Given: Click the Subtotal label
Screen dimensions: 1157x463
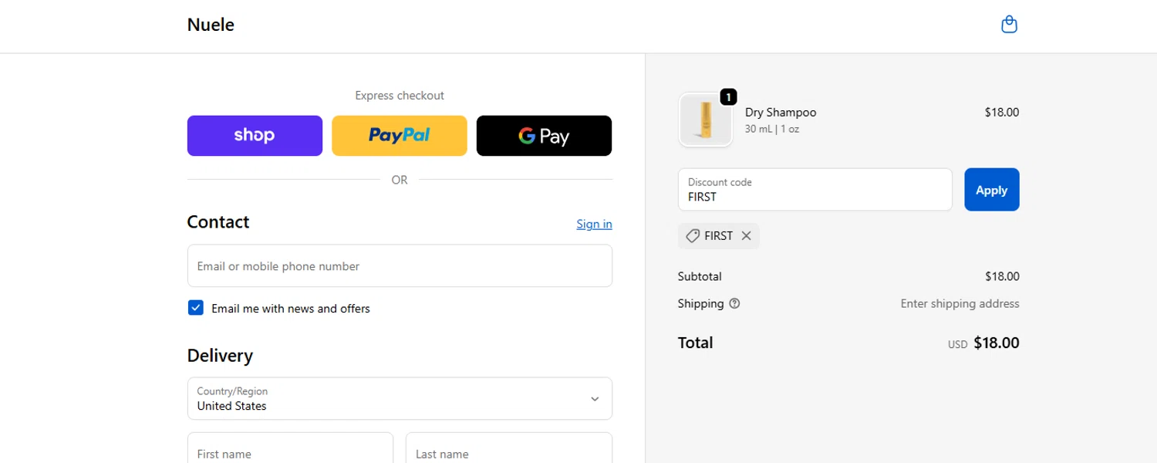Looking at the screenshot, I should click(700, 276).
